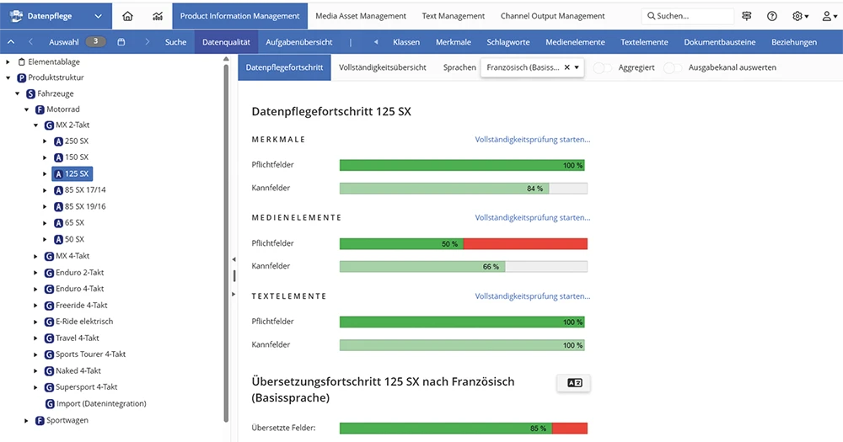Start Vollständigkeitsprüfung for Merkmale
Screen dimensions: 843x442
point(532,140)
